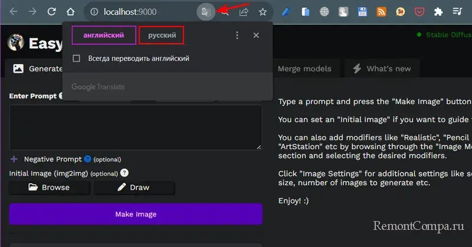Open the media control playlist icon

click(457, 11)
